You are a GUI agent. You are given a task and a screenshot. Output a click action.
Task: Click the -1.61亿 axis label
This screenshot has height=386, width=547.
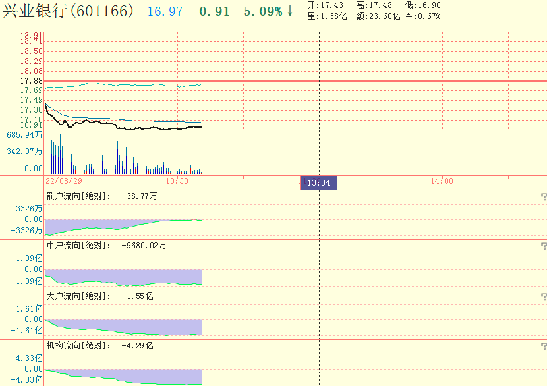(x=26, y=330)
